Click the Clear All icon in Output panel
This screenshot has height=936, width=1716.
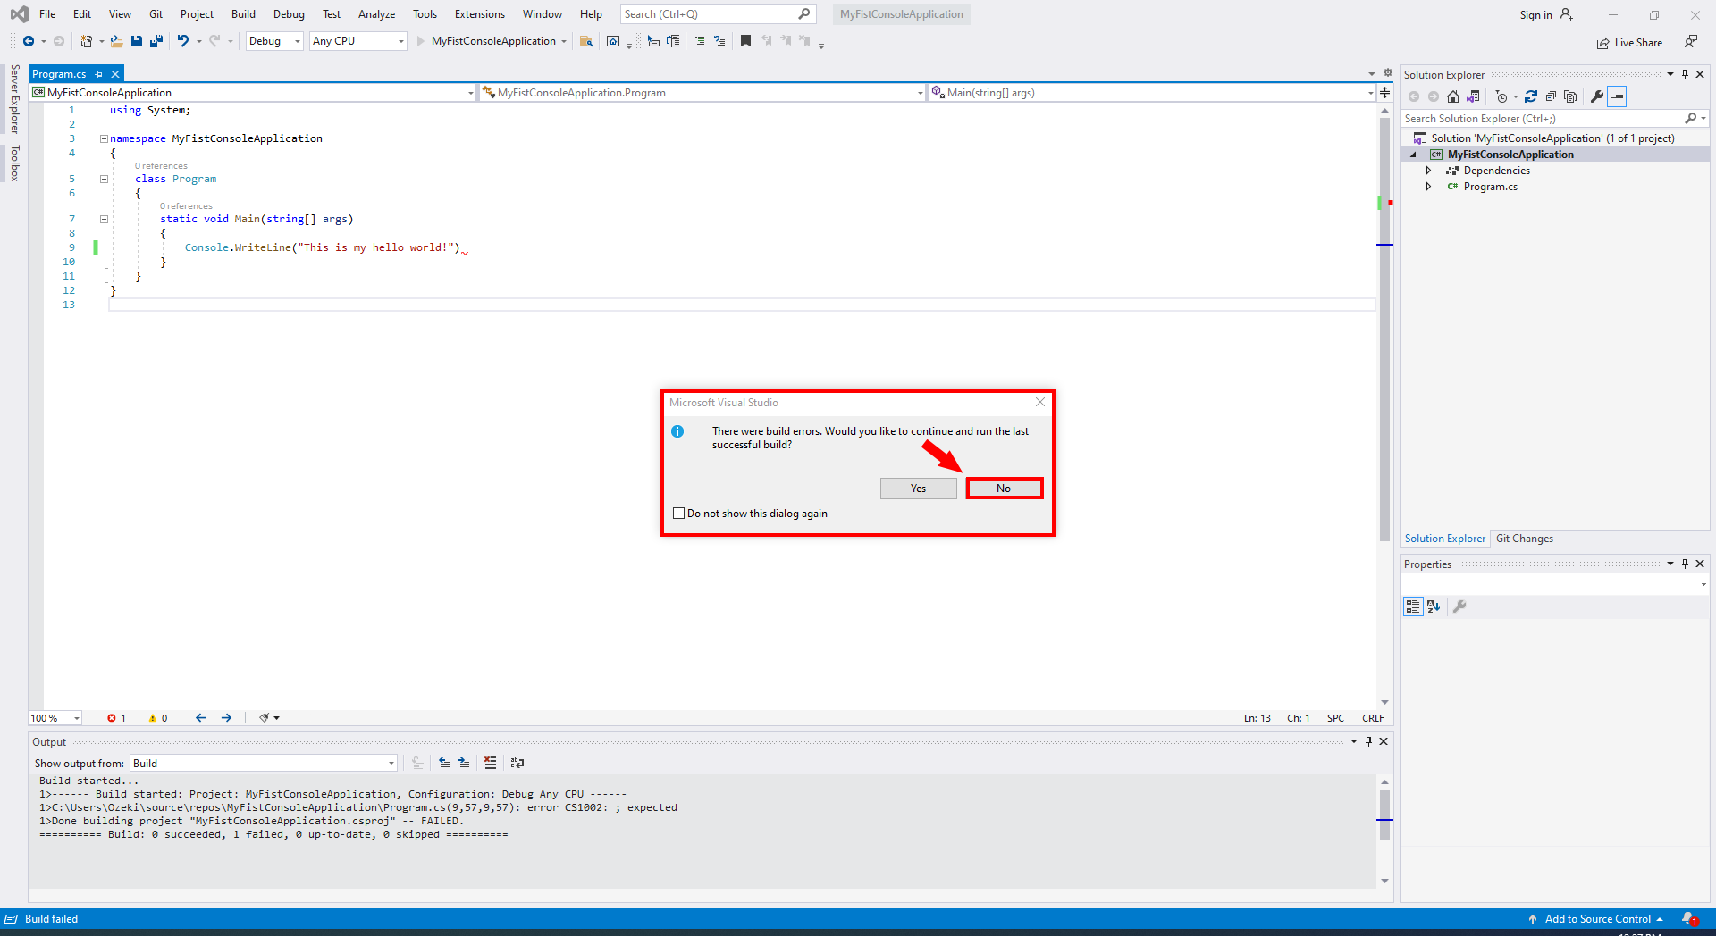(490, 763)
